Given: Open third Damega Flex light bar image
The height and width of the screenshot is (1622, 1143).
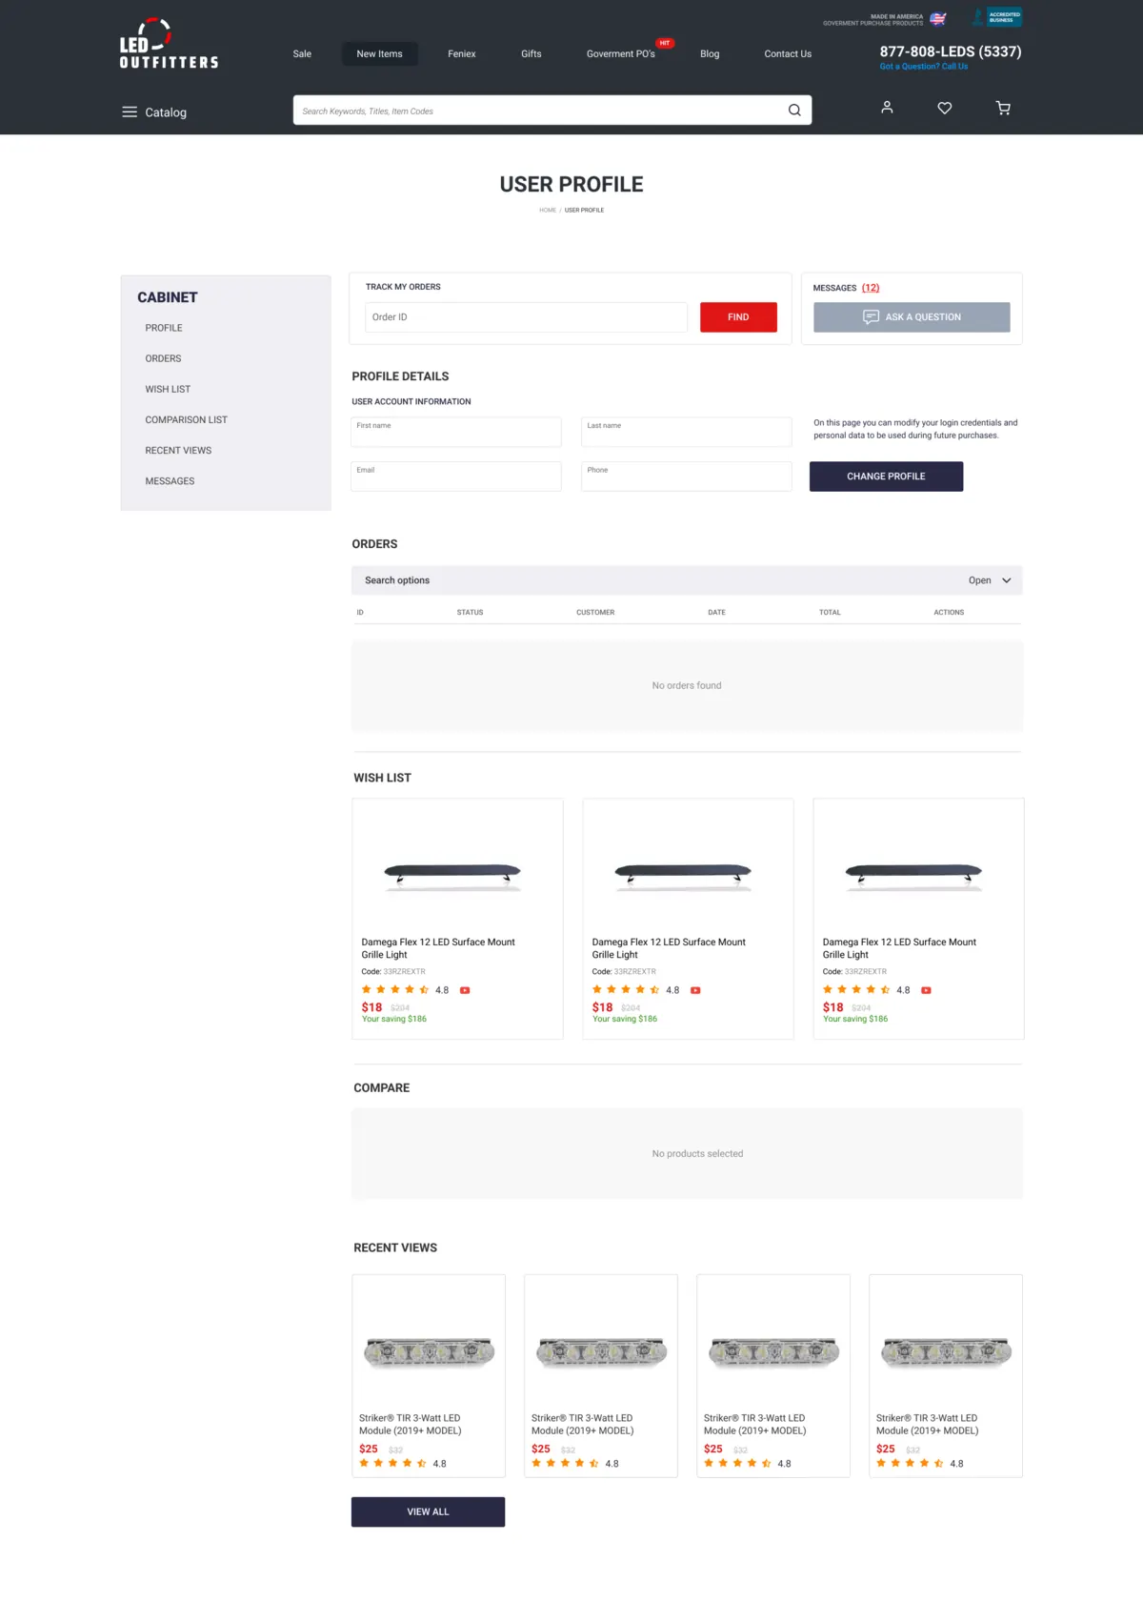Looking at the screenshot, I should tap(913, 875).
